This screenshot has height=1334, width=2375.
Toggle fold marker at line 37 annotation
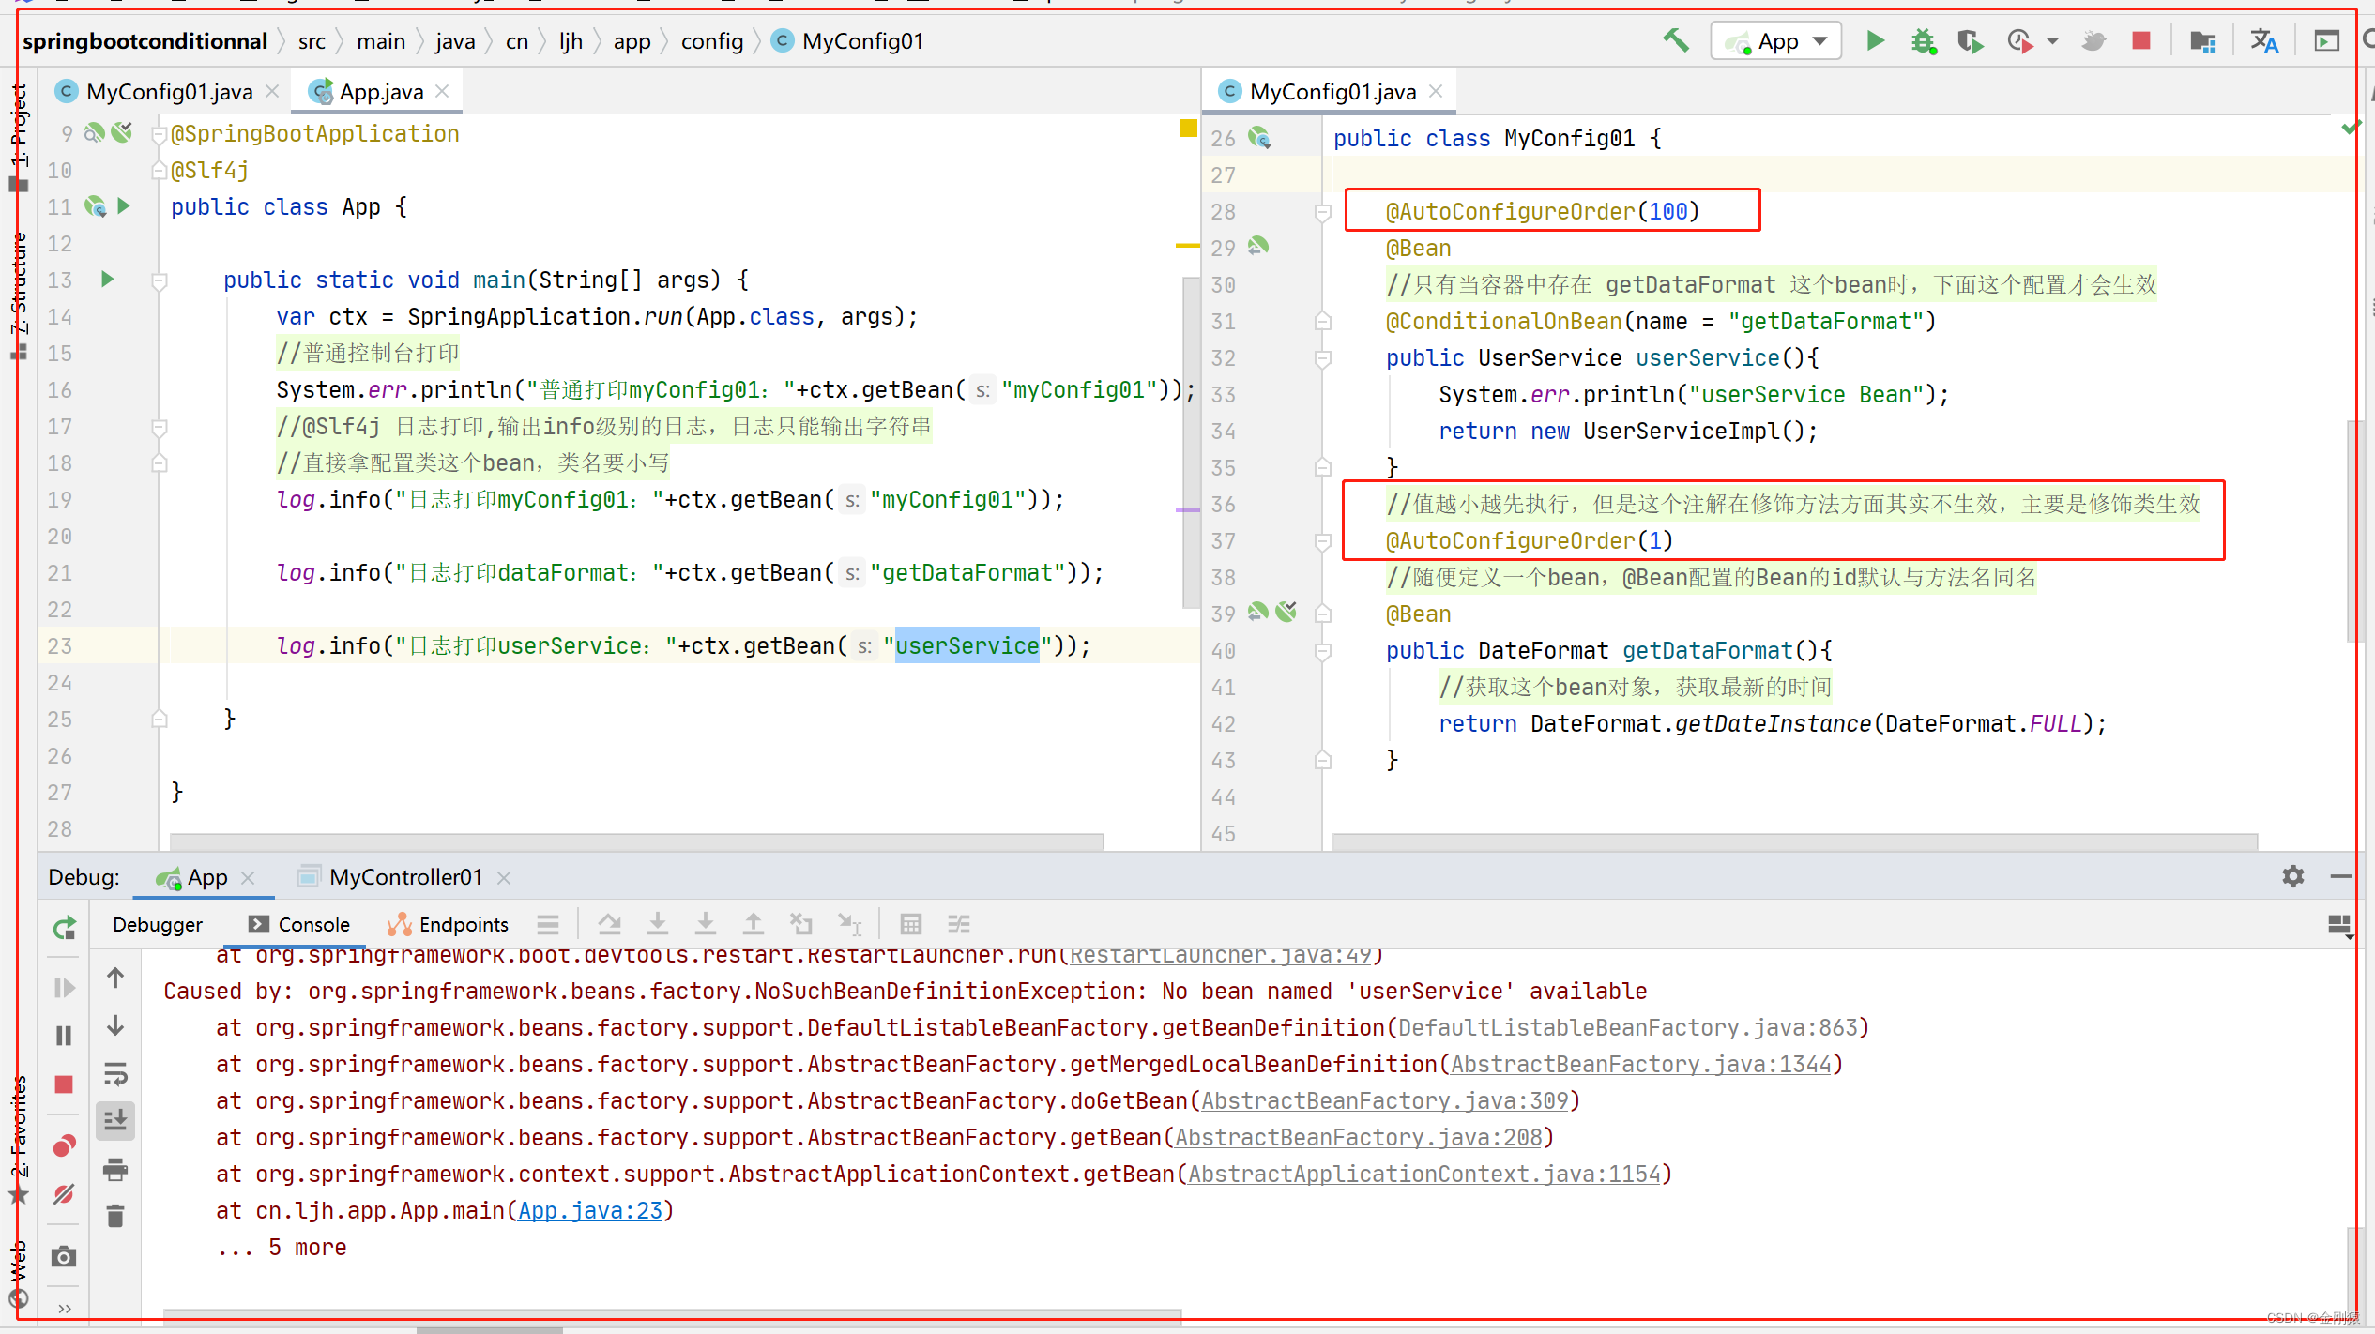click(1323, 541)
